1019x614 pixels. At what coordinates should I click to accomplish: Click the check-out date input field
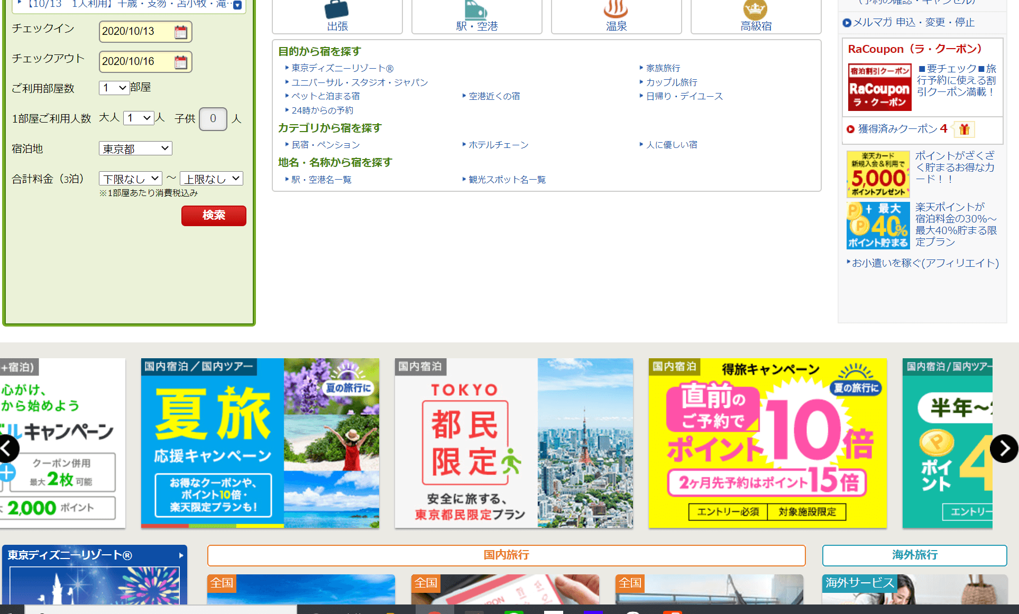point(145,62)
